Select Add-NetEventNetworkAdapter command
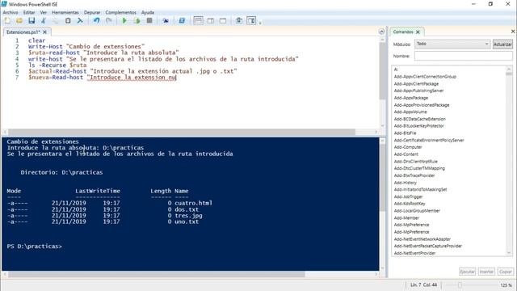This screenshot has width=517, height=291. point(422,239)
